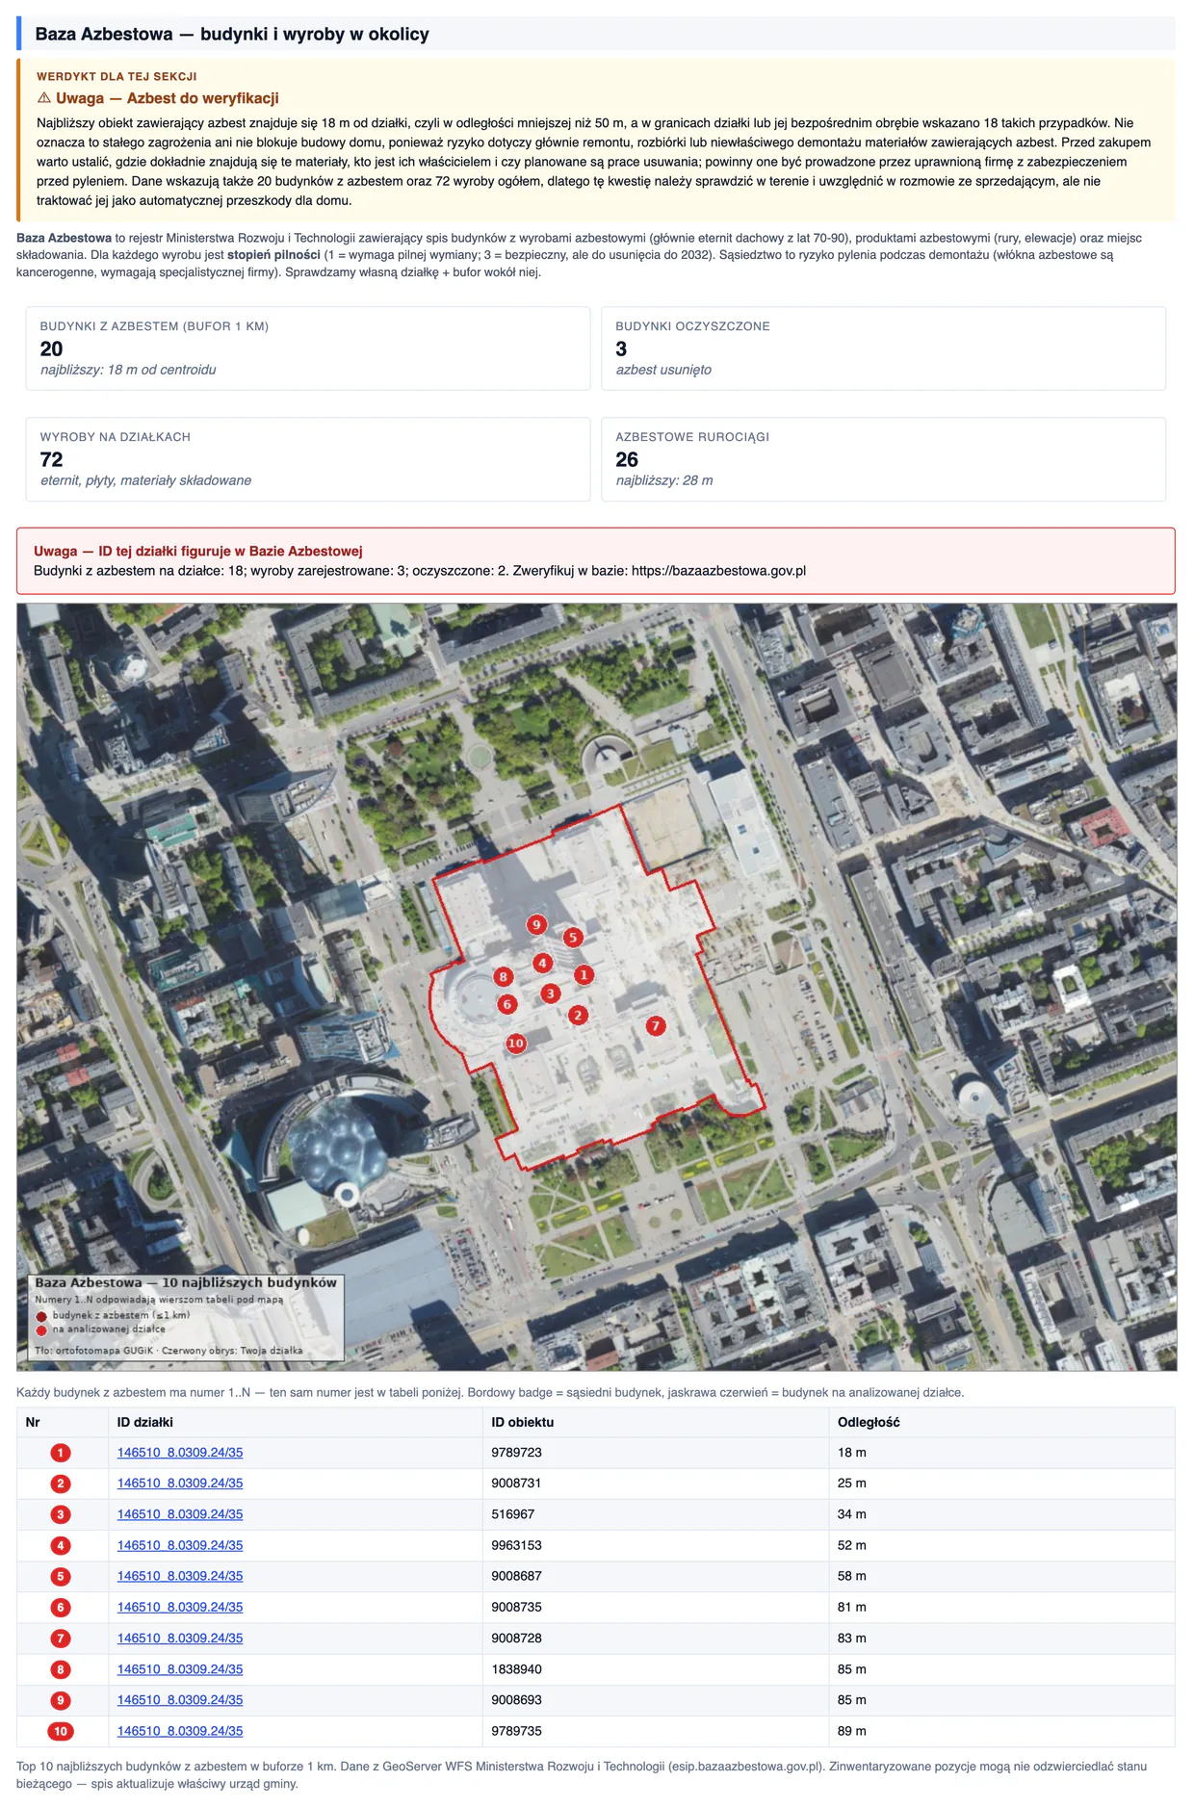Click the row badge 2 in the table
Image resolution: width=1194 pixels, height=1807 pixels.
coord(61,1484)
